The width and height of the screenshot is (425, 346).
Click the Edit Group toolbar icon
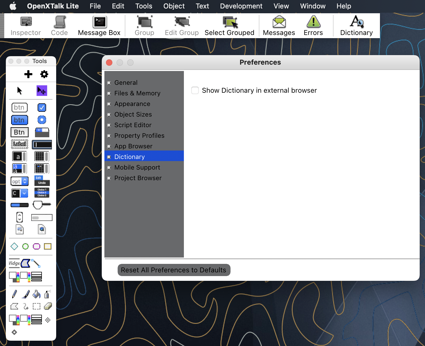pos(182,26)
